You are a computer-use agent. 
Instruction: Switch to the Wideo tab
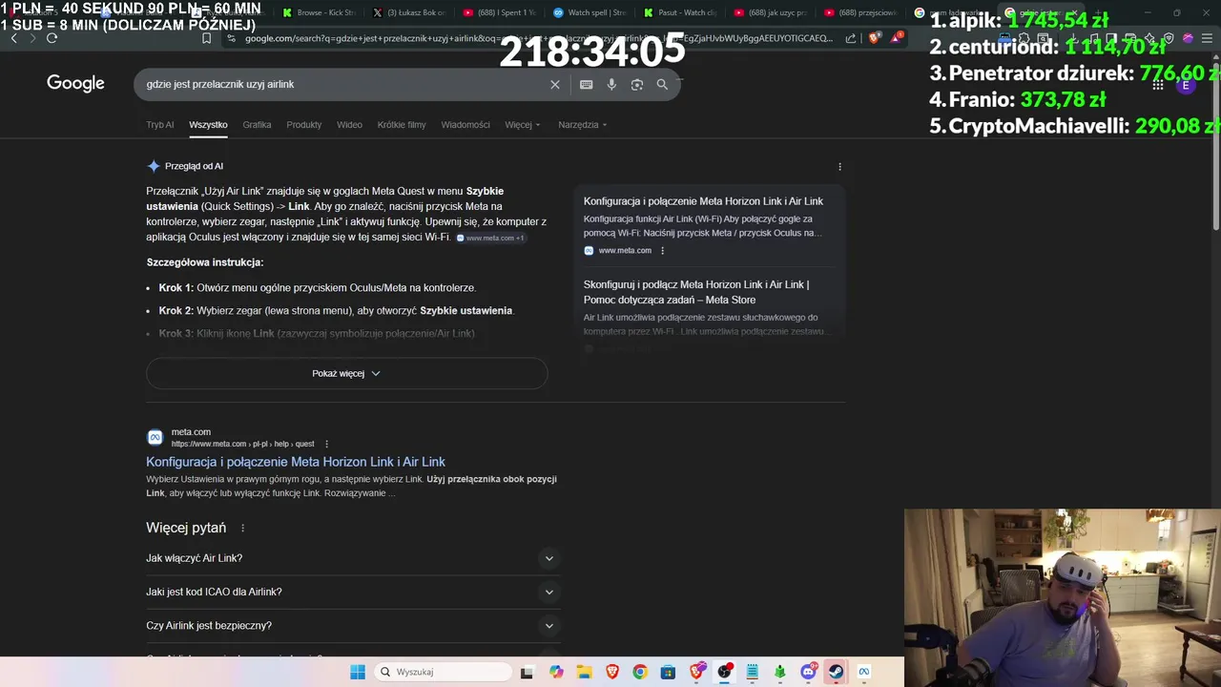tap(349, 125)
